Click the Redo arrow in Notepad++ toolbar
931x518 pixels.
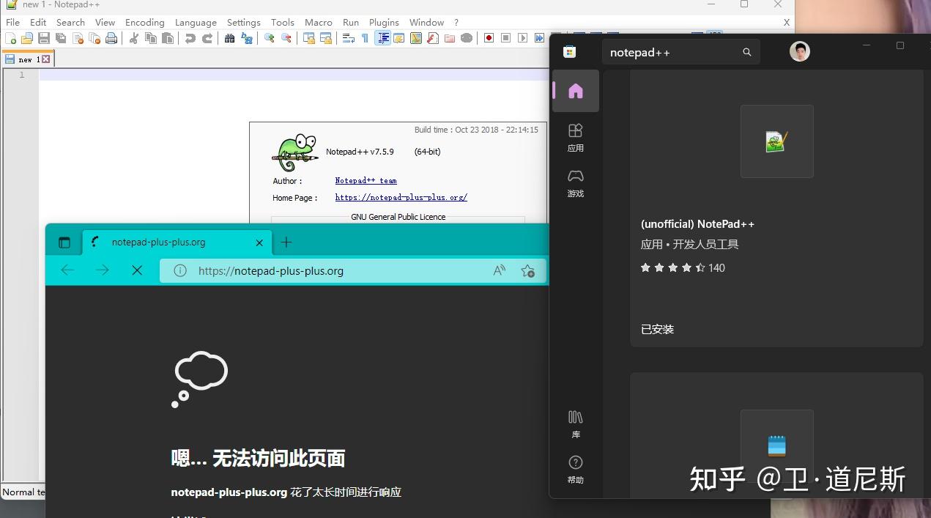[207, 38]
